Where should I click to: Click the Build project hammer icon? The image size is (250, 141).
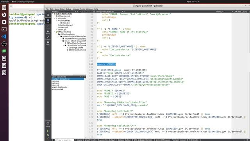48,138
